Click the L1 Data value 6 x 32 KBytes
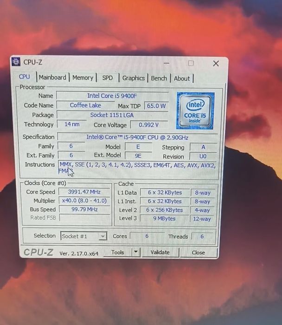The image size is (282, 325). pos(165,193)
